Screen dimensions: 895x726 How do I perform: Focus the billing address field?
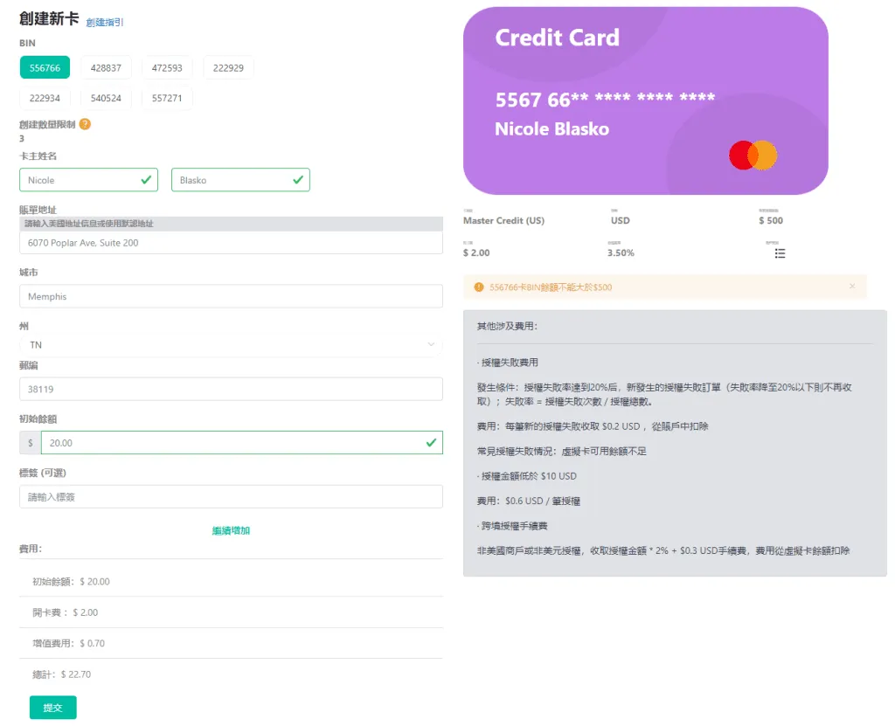click(231, 243)
